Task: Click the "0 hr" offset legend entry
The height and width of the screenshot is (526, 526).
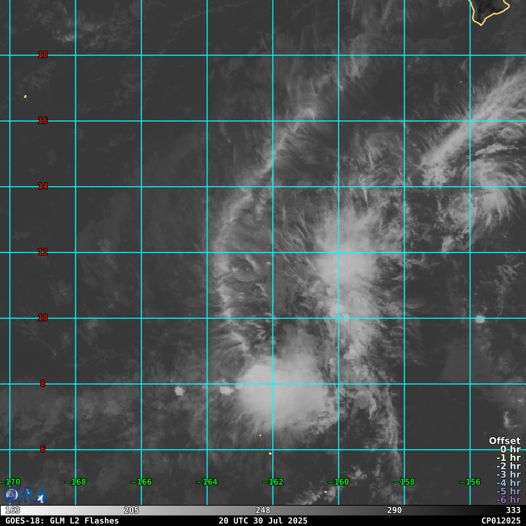Action: coord(510,450)
